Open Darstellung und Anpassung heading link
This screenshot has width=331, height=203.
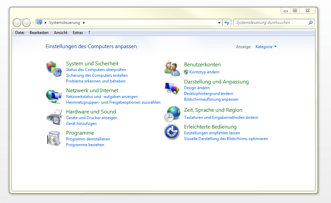216,82
